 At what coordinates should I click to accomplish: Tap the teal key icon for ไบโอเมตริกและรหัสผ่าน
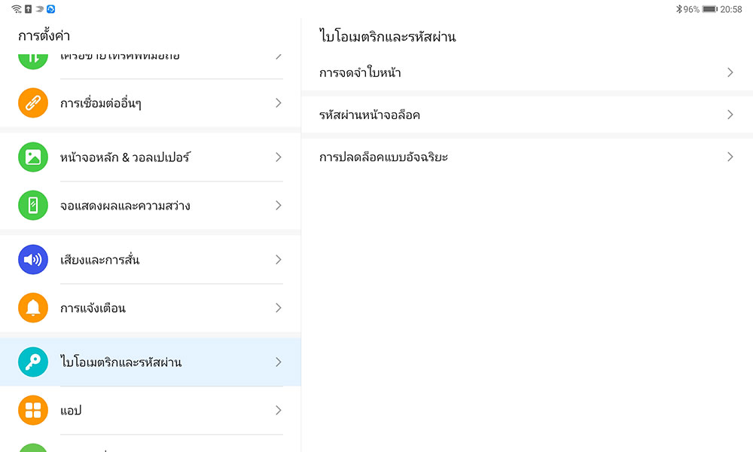click(x=33, y=362)
